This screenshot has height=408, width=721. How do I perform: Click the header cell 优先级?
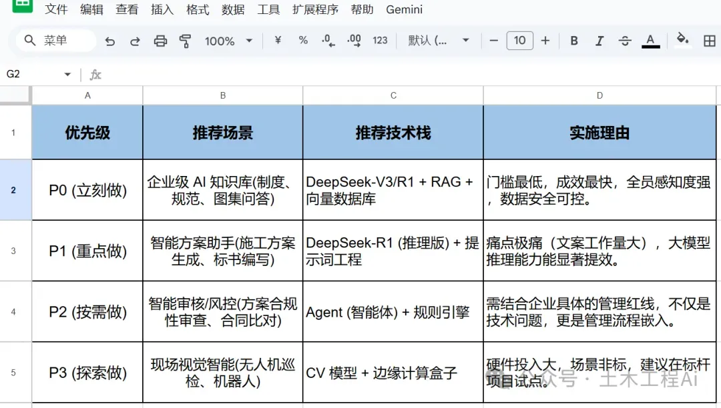87,133
